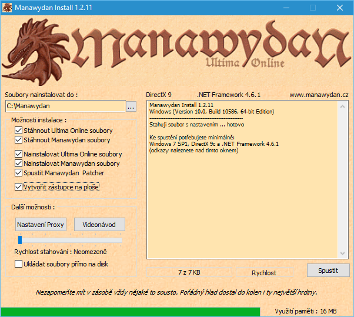Click the green progress bar at bottom
Image resolution: width=354 pixels, height=317 pixels.
pos(131,312)
